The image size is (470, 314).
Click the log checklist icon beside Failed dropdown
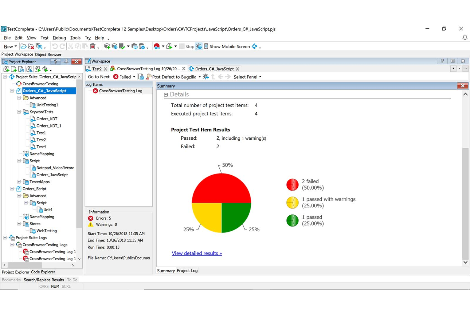point(141,77)
